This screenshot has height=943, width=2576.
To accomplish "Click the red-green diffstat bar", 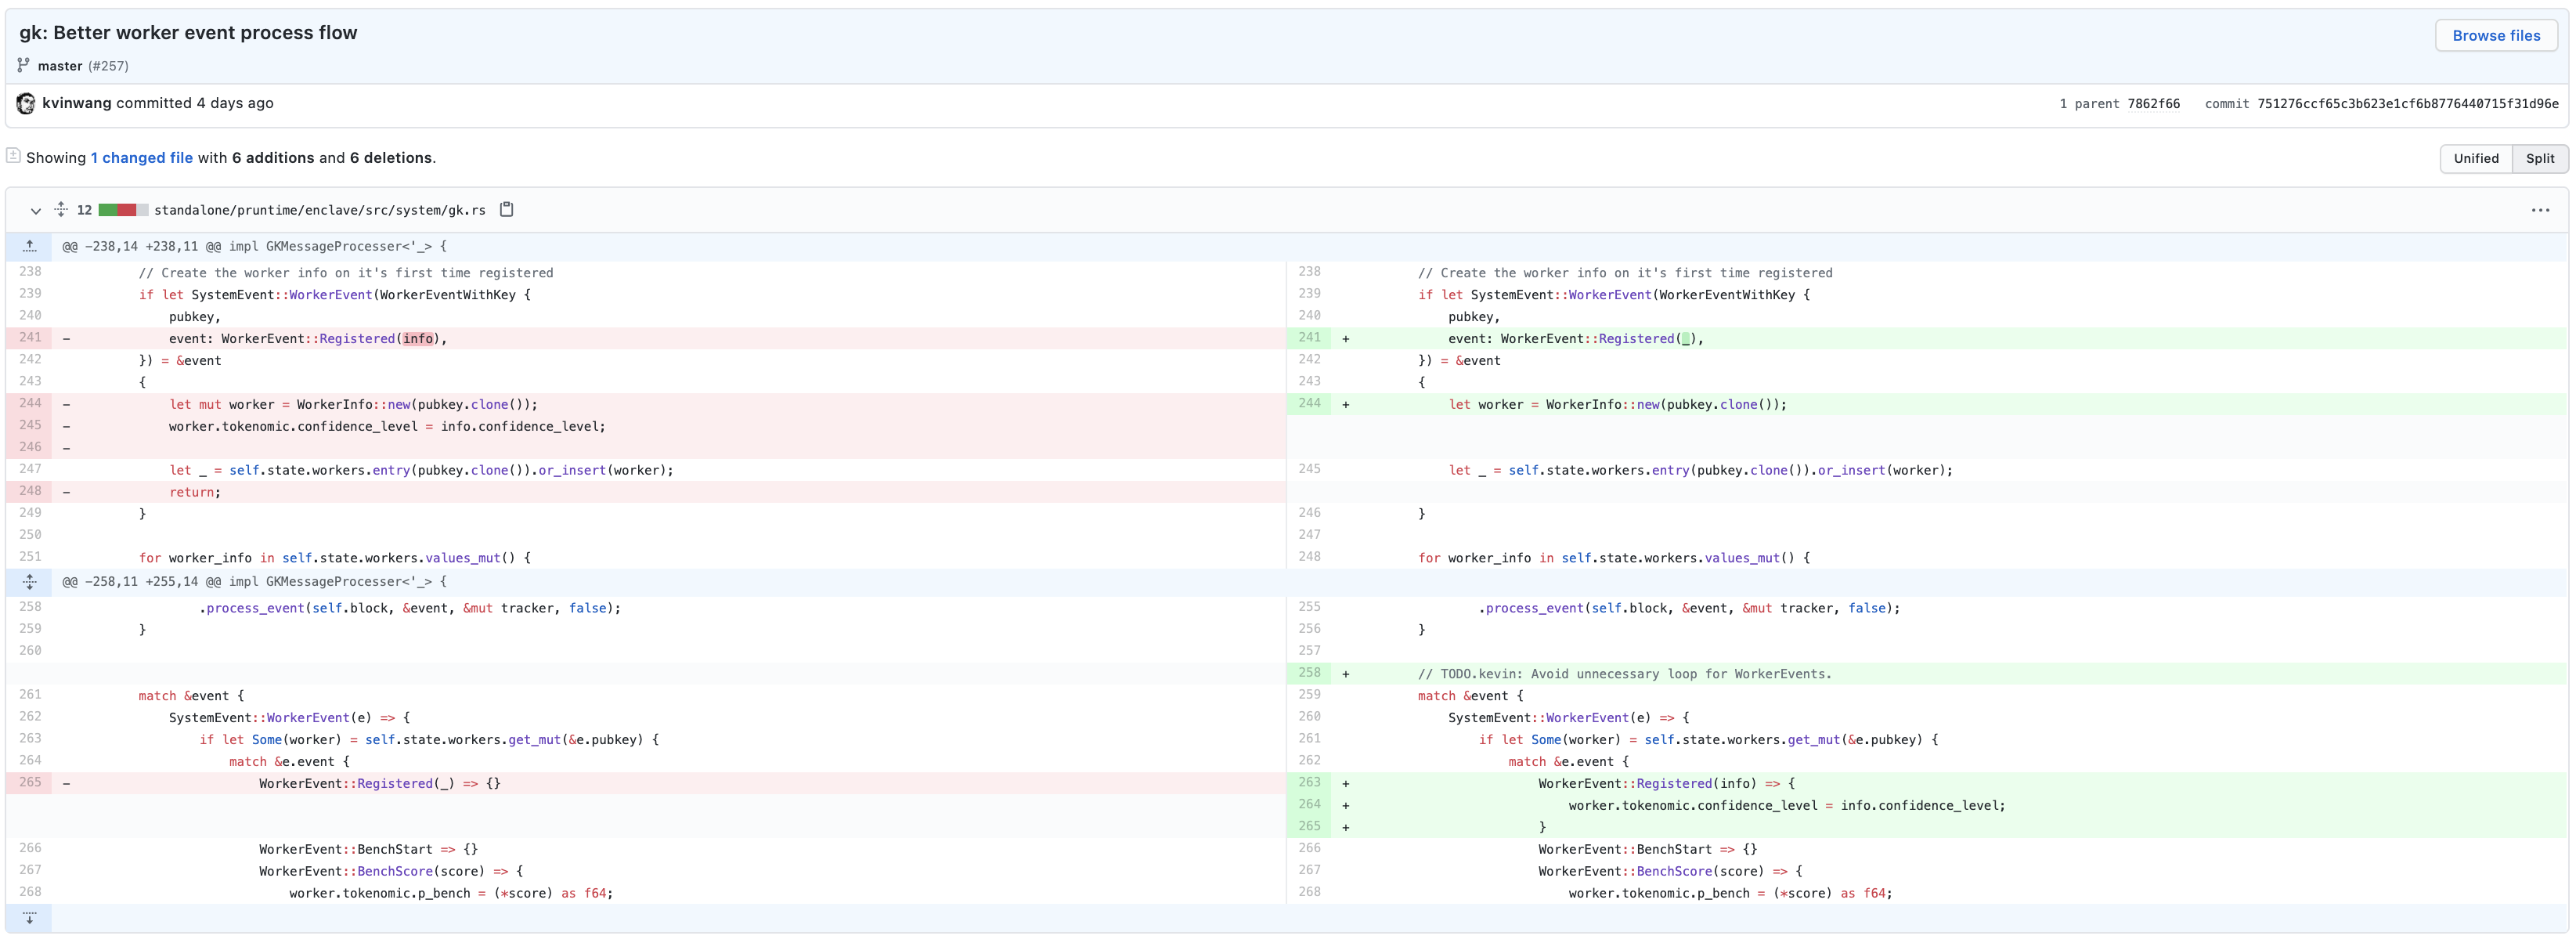I will [123, 210].
